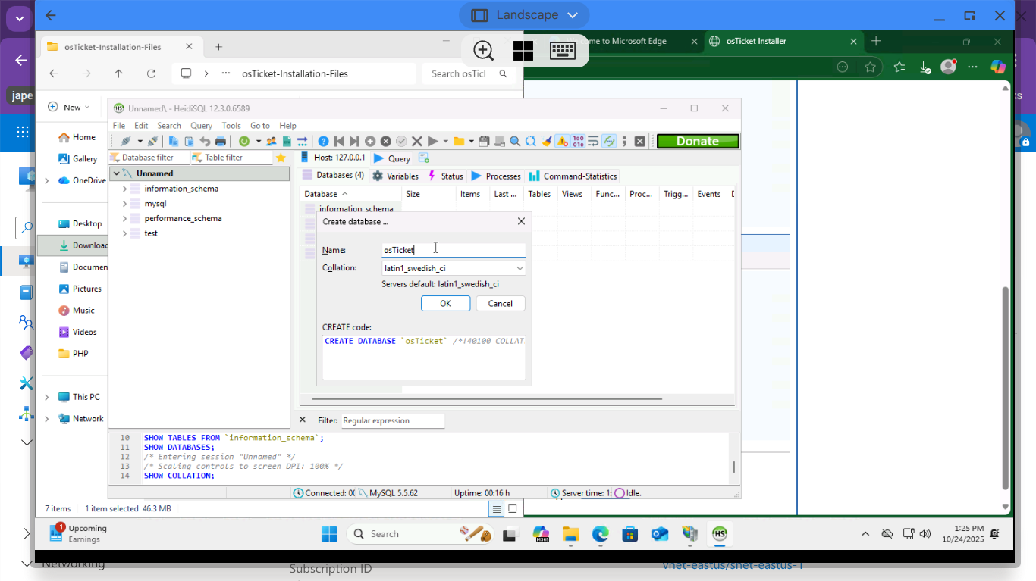The image size is (1036, 581).
Task: Expand the mysql tree node
Action: 124,204
